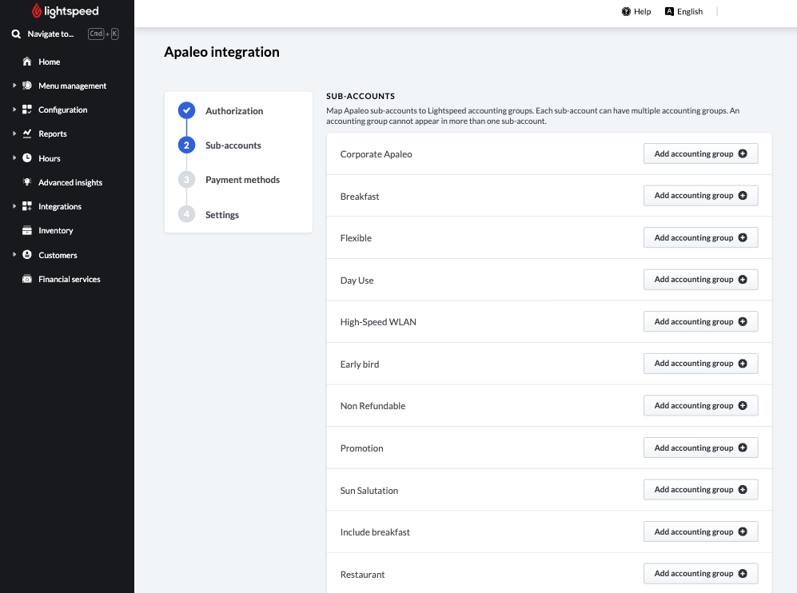797x593 pixels.
Task: Click the plus icon in High-Speed WLAN row
Action: (743, 321)
